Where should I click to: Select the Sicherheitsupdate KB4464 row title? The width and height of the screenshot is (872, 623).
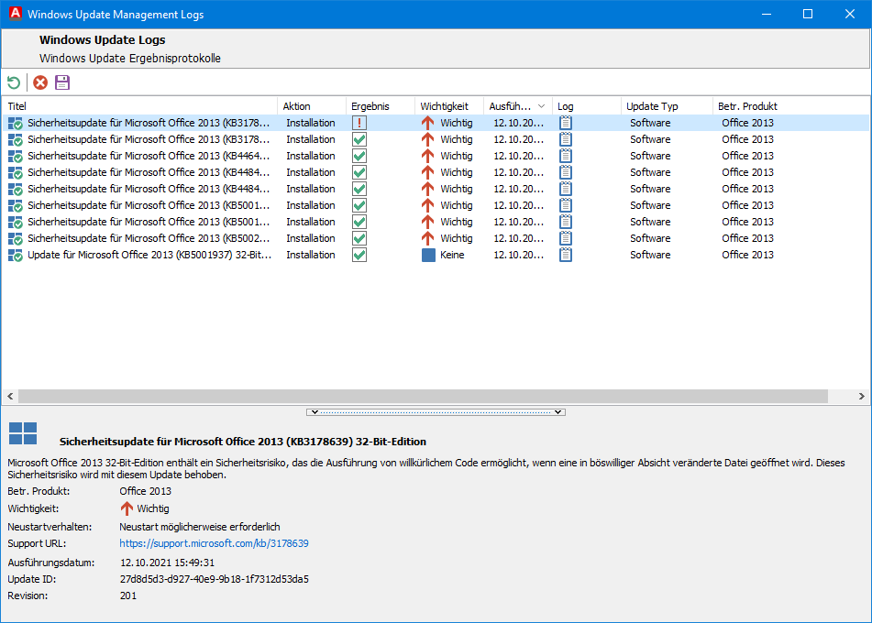click(149, 156)
